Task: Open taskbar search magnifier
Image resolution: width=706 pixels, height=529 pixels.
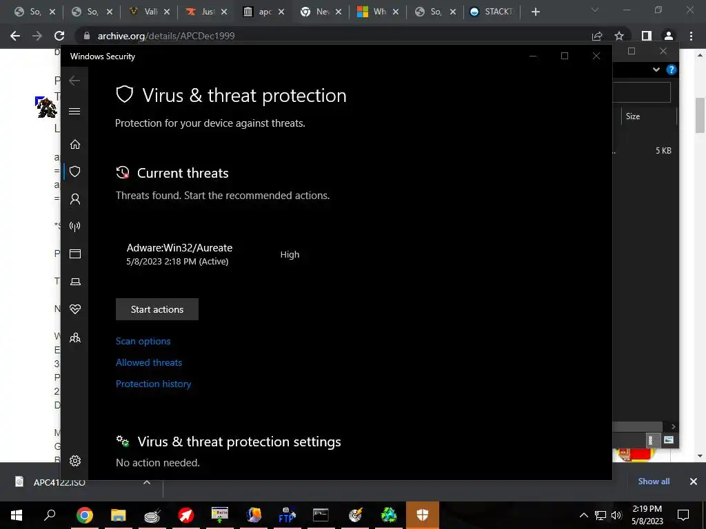Action: click(50, 515)
